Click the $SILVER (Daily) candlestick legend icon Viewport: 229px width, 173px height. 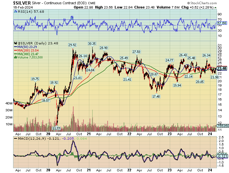pyautogui.click(x=15, y=43)
